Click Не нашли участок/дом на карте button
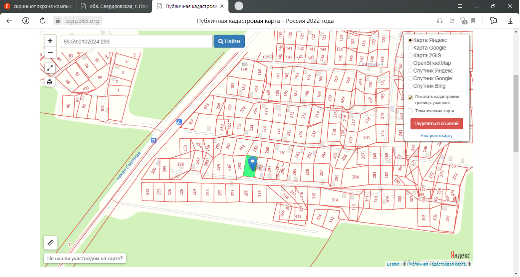This screenshot has width=520, height=277. coord(85,258)
